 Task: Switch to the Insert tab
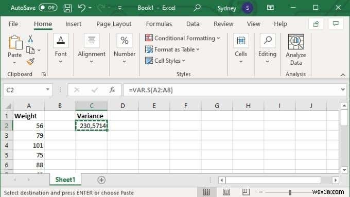pos(73,24)
